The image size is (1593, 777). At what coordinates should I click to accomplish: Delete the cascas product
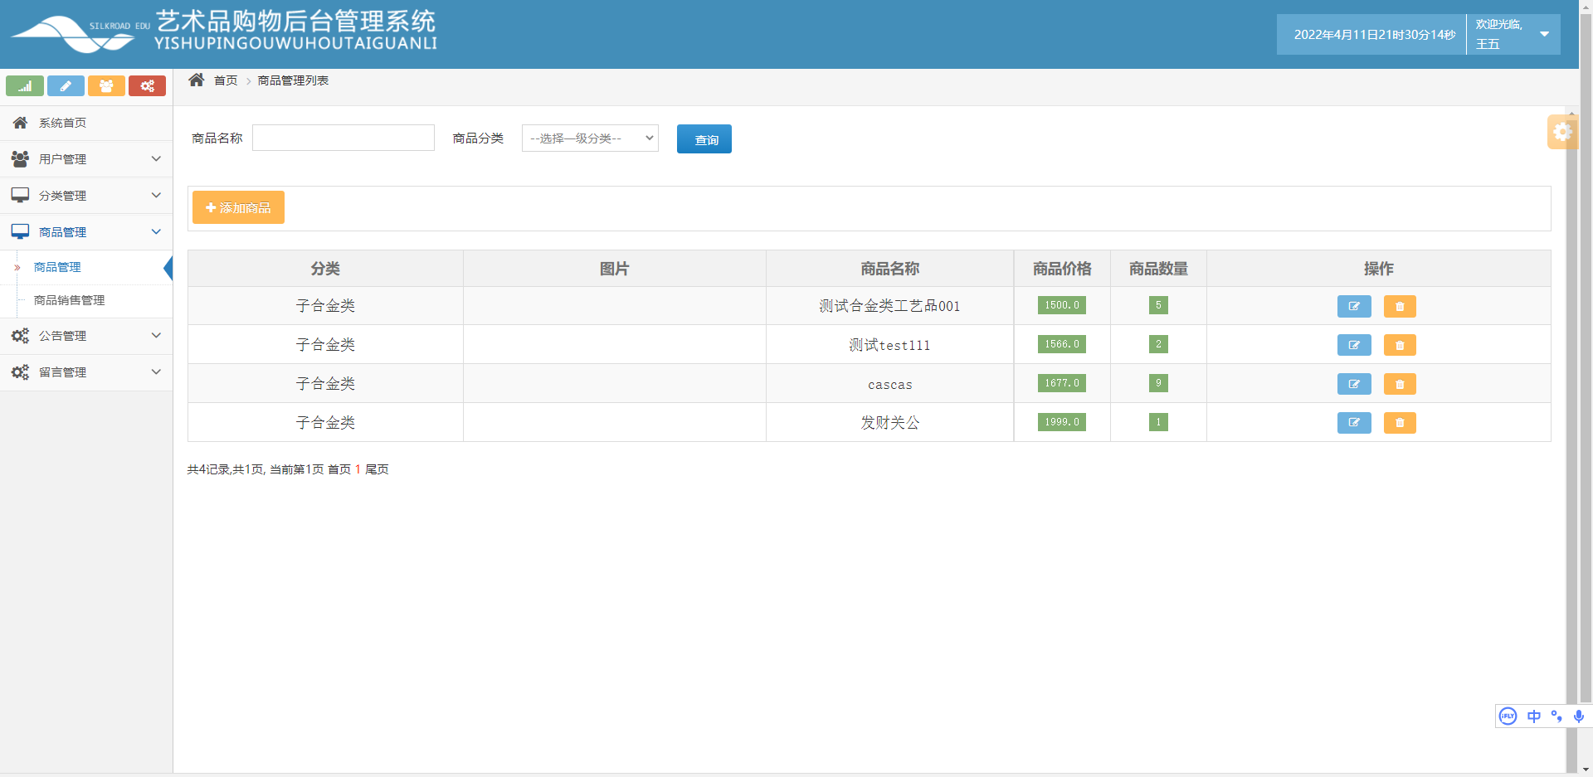1400,384
